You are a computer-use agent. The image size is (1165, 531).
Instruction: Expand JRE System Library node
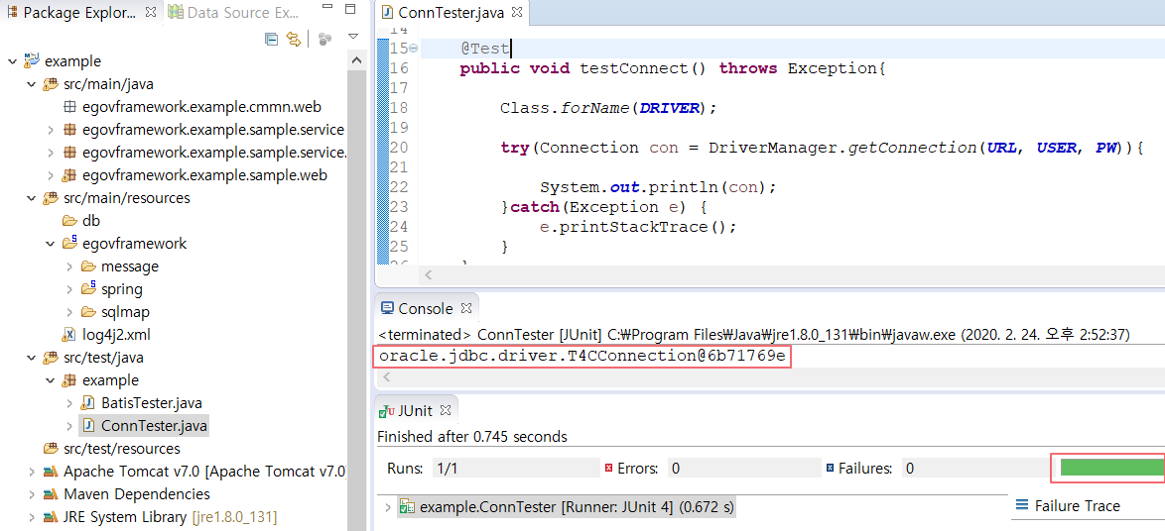(31, 517)
